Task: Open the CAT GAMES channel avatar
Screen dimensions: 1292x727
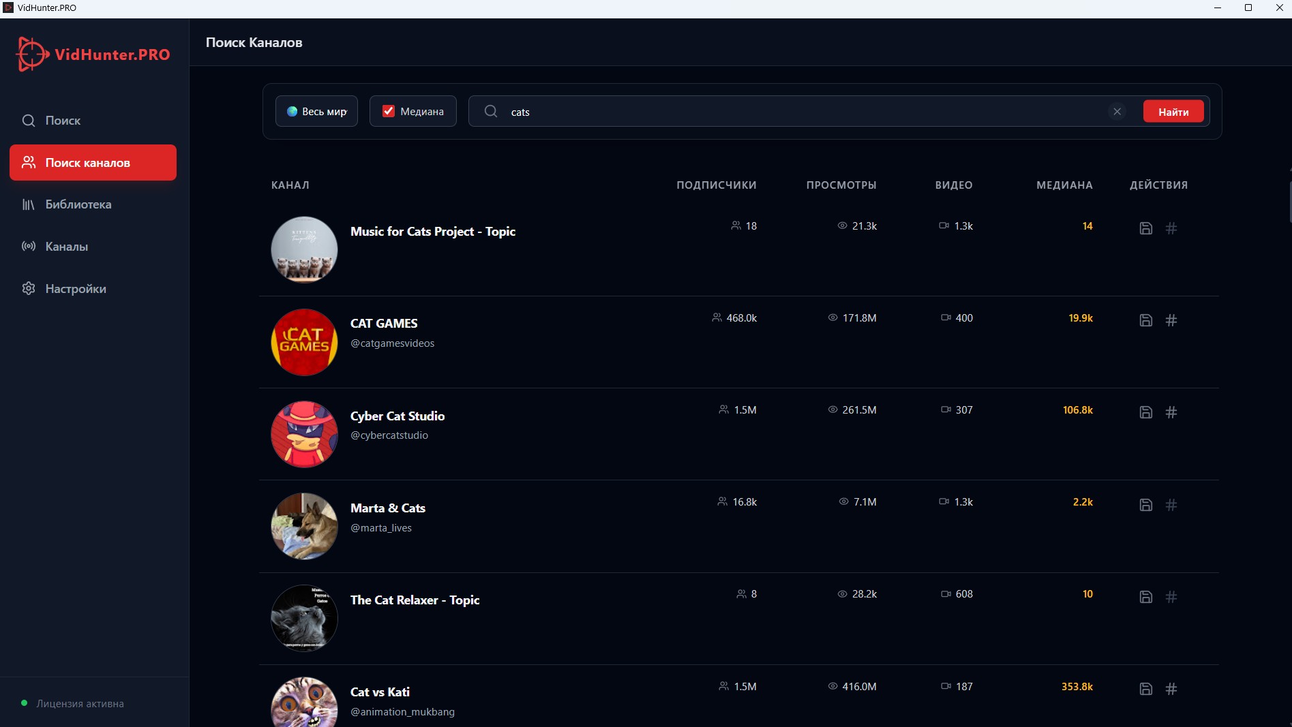Action: pyautogui.click(x=304, y=342)
